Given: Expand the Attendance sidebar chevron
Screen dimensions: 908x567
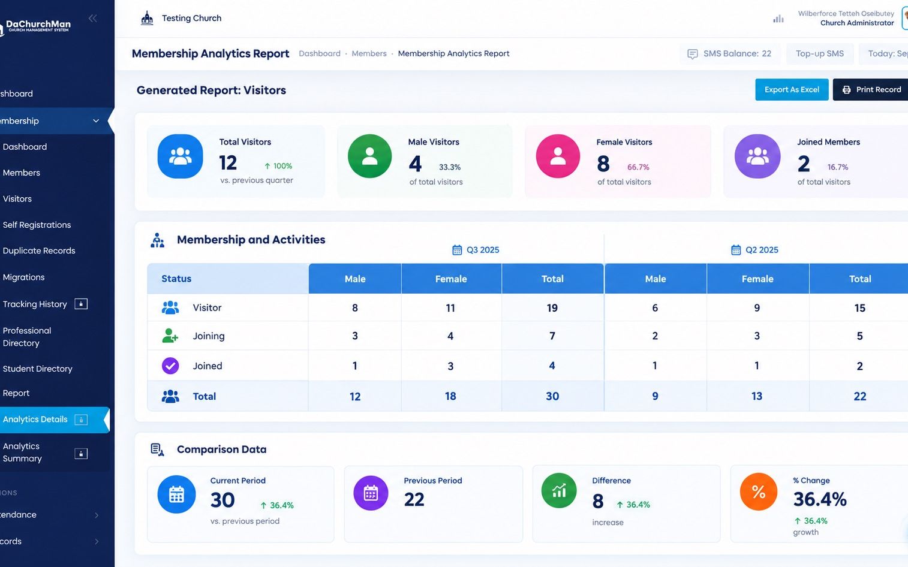Looking at the screenshot, I should pyautogui.click(x=97, y=515).
